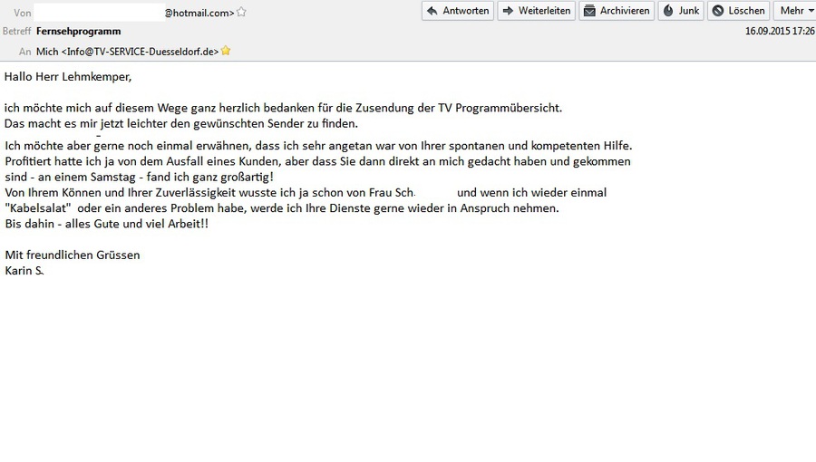
Task: Delete the email with Löschen
Action: (738, 11)
